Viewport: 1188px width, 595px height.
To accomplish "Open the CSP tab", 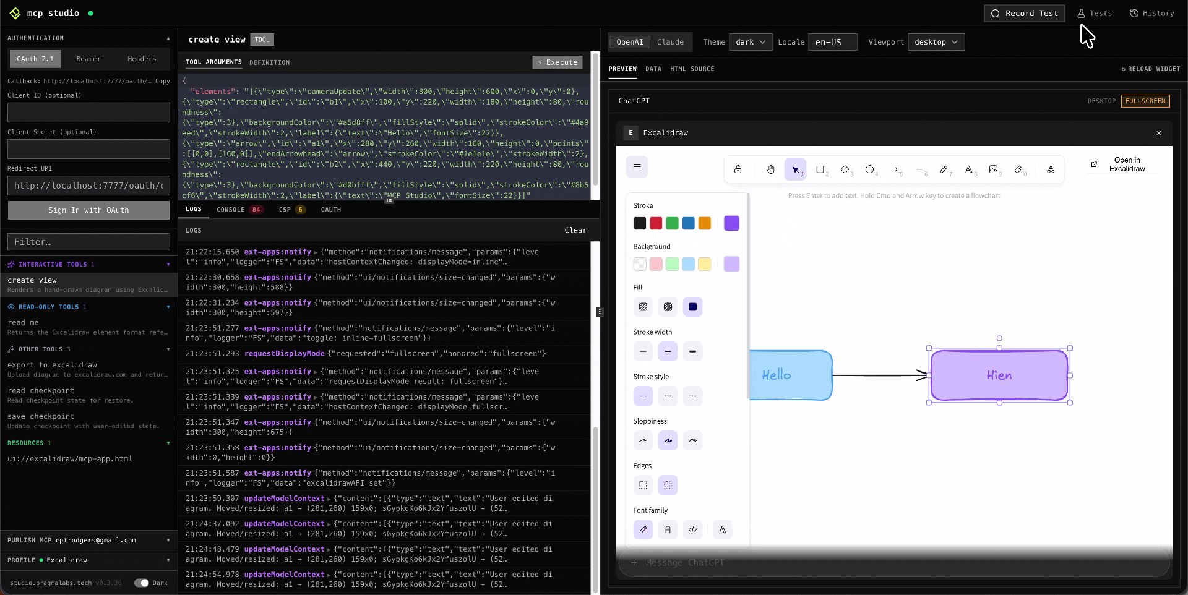I will pyautogui.click(x=291, y=210).
